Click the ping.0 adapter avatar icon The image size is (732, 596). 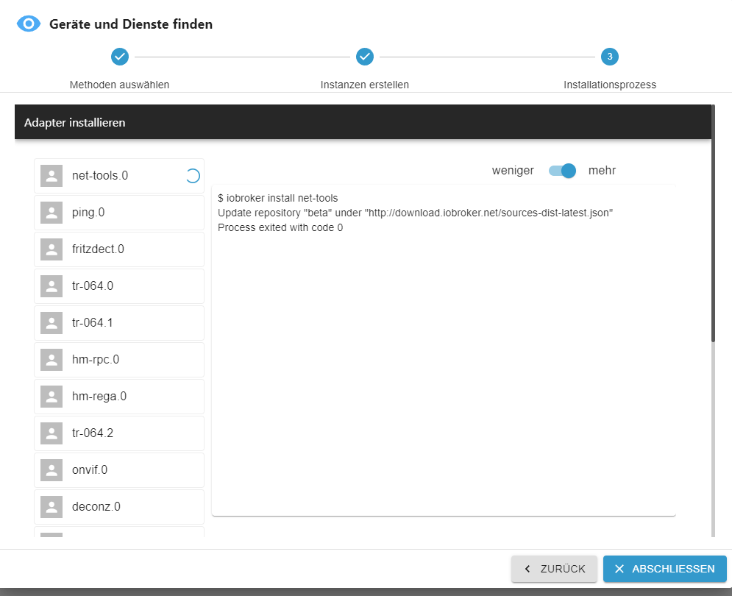click(51, 213)
